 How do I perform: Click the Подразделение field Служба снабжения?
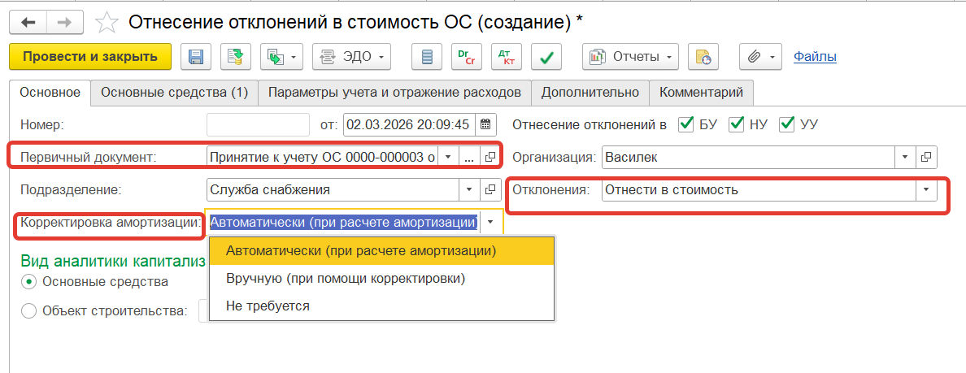[333, 189]
